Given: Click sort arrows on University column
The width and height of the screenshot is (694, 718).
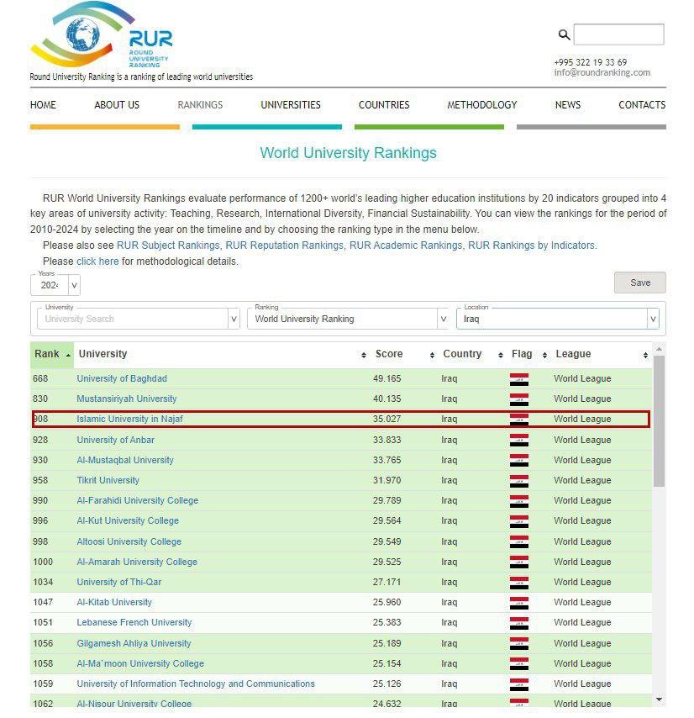Looking at the screenshot, I should click(363, 355).
